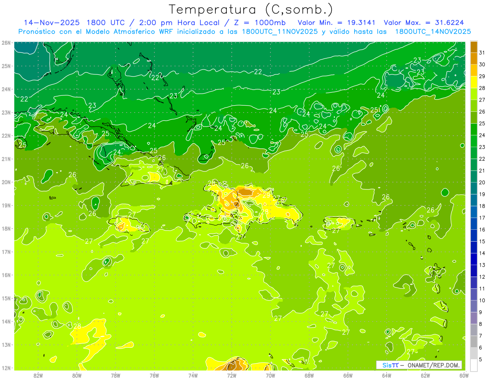Click the yellow swatch between legend 28 and 29

pos(474,82)
